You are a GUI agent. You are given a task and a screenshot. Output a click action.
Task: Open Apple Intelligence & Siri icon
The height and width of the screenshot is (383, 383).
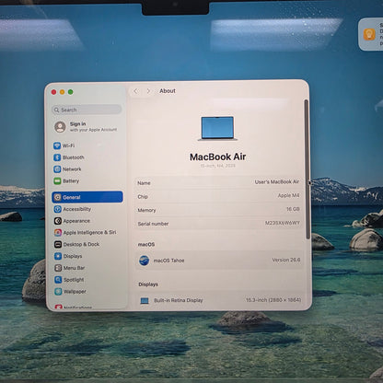58,233
